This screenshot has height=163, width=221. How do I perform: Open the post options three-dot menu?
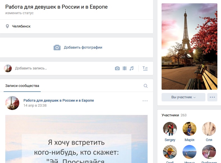point(145,101)
